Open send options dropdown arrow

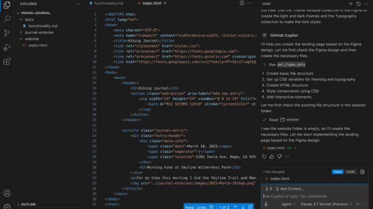363,204
